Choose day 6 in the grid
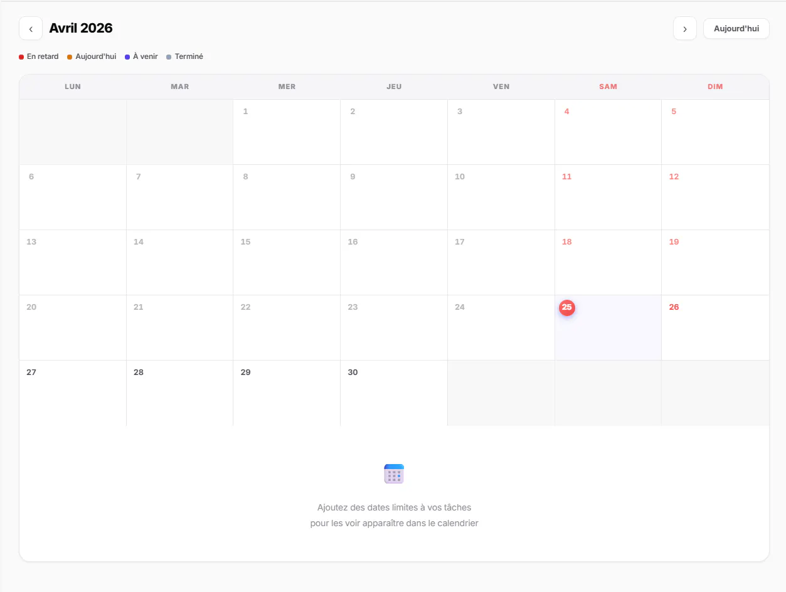This screenshot has height=592, width=786. click(x=73, y=197)
